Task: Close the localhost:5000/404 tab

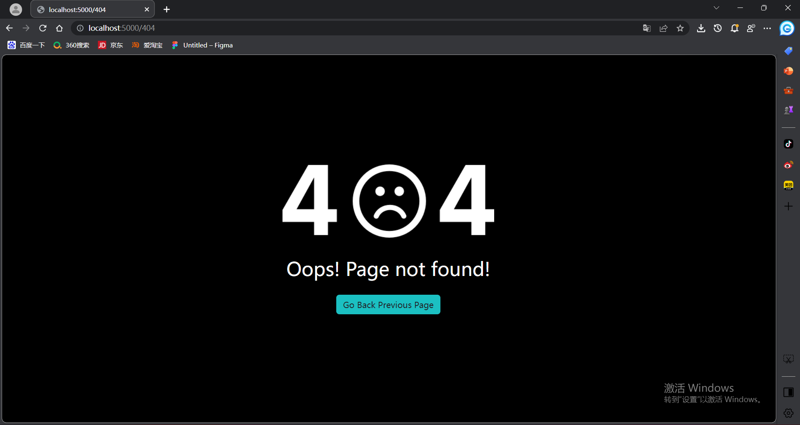Action: [x=147, y=9]
